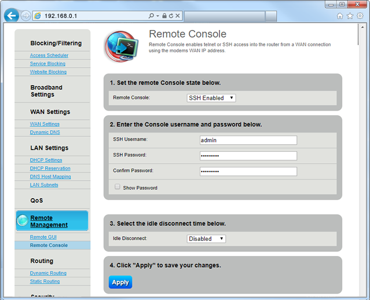Image resolution: width=370 pixels, height=300 pixels.
Task: Click the refresh page icon
Action: coord(171,16)
